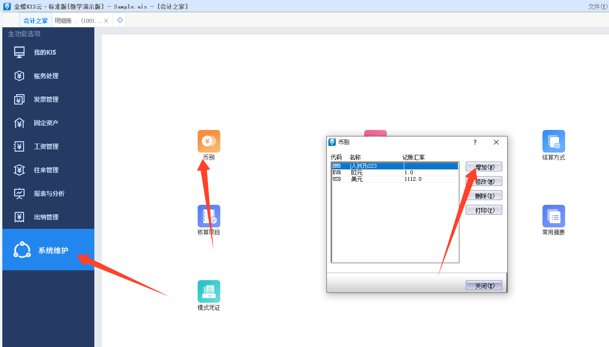Click the 打印(P) button

(484, 210)
